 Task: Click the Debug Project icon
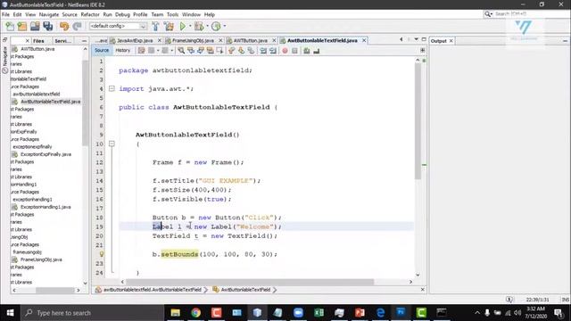(x=199, y=26)
